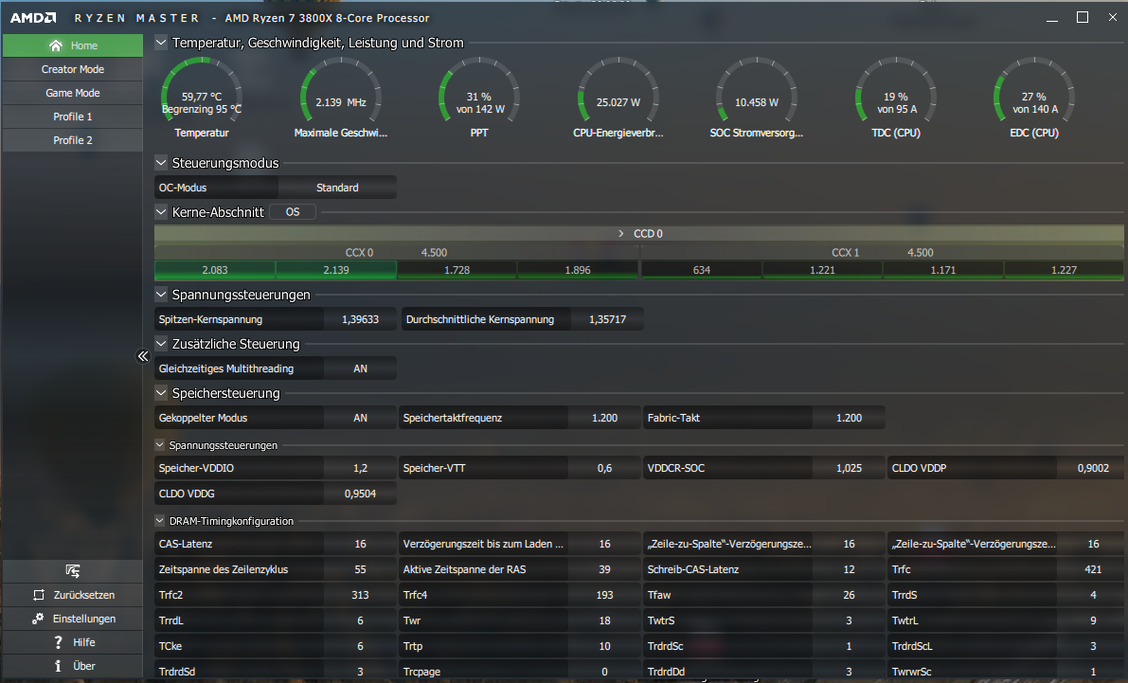This screenshot has height=683, width=1128.
Task: Click Durchschnittliche Kernspannung value 1,35717
Action: tap(607, 319)
